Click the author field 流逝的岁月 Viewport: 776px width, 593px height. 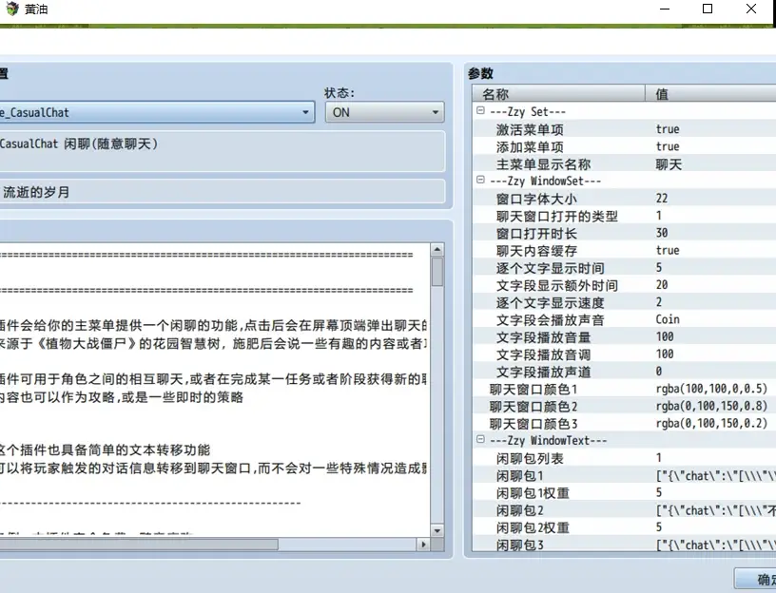(x=222, y=191)
